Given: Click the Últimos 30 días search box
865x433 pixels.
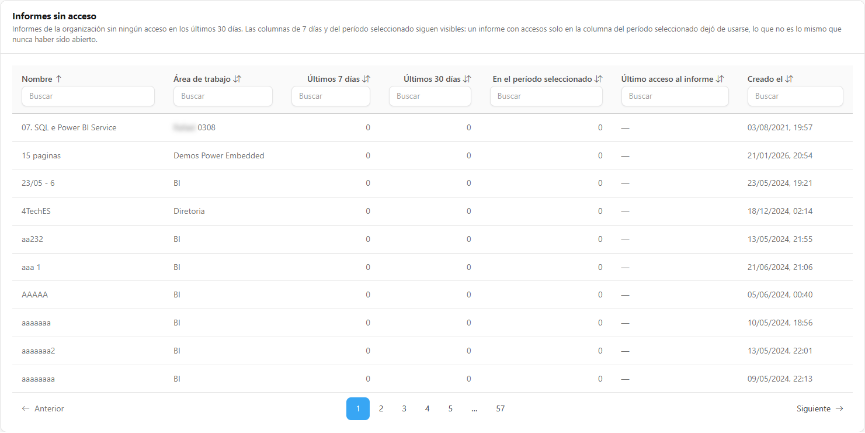Looking at the screenshot, I should (430, 96).
